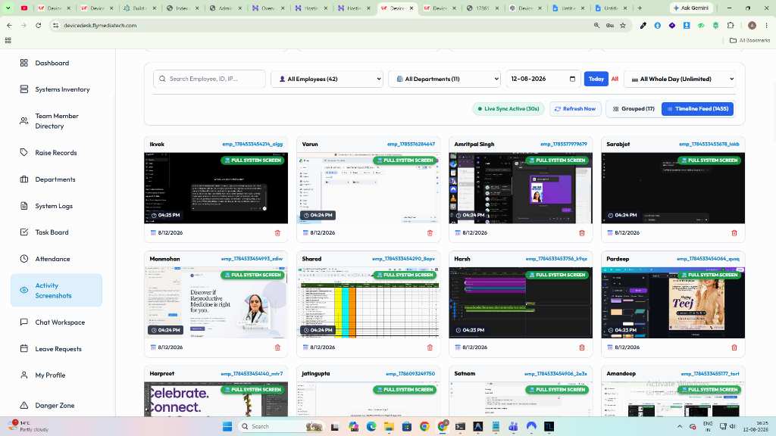Toggle the Live Sync Active indicator

coord(508,109)
